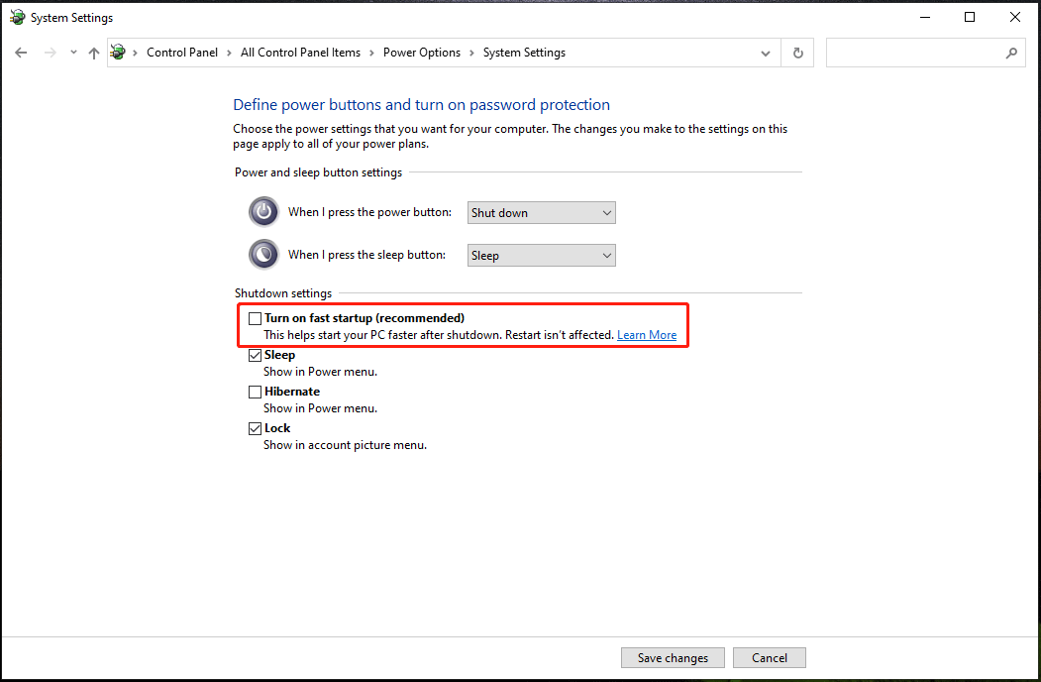Viewport: 1041px width, 682px height.
Task: Click the Save changes button
Action: click(673, 657)
